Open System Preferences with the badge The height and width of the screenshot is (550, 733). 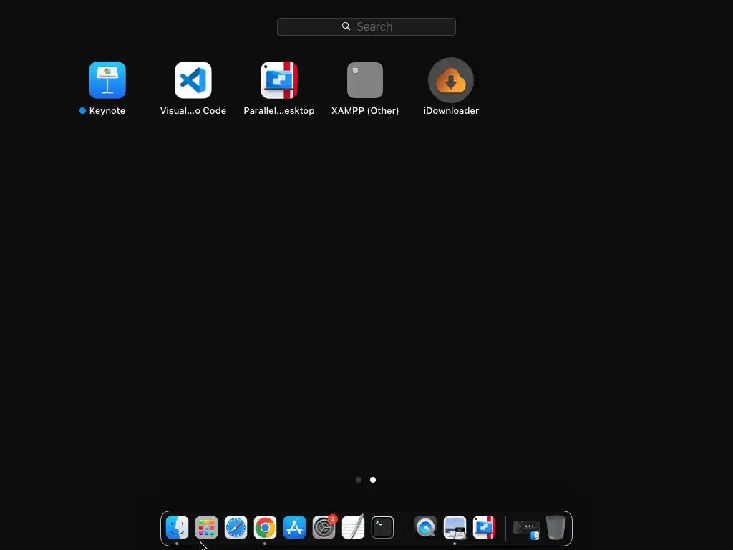click(324, 528)
